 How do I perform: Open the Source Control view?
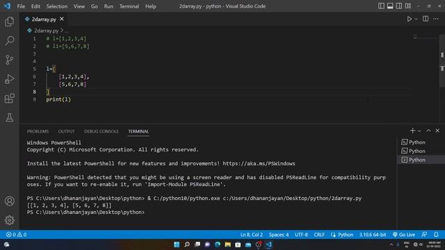(9, 60)
